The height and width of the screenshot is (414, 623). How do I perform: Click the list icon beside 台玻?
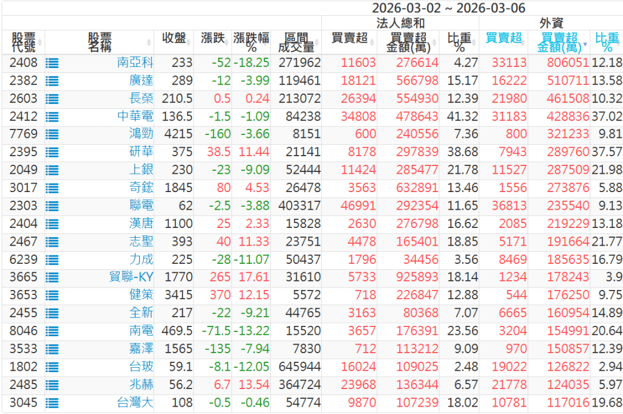coord(52,367)
